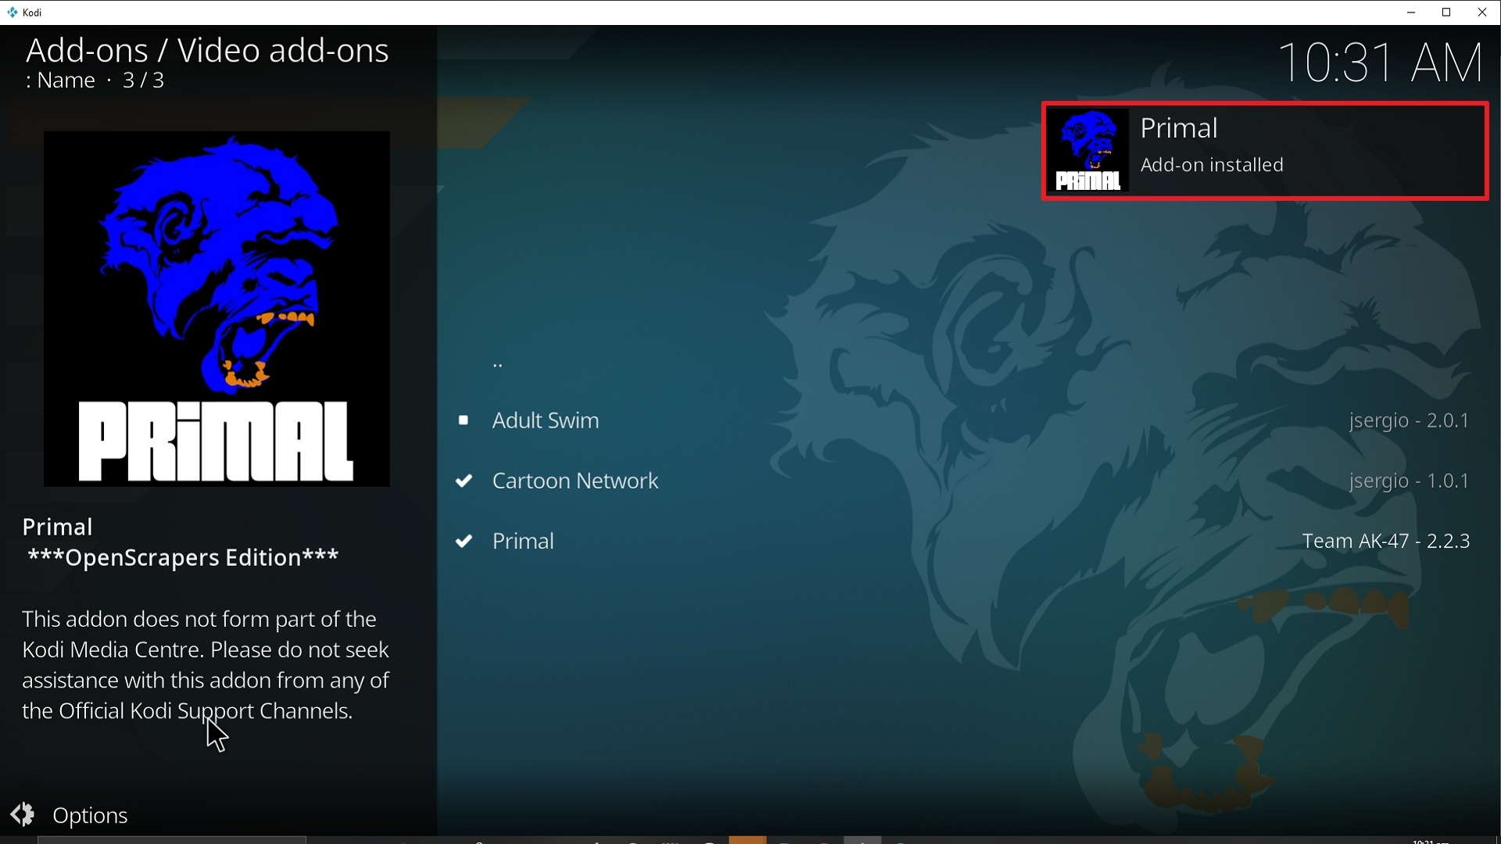Screen dimensions: 1501x844
Task: Click the Primal icon in the notification
Action: click(1088, 151)
